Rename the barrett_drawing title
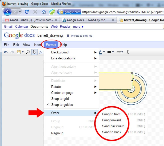The image size is (164, 146). 50,35
